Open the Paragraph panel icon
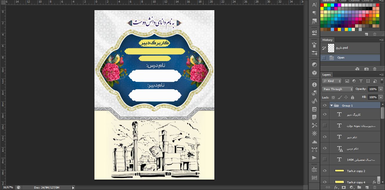385x190 pixels. (x=314, y=13)
